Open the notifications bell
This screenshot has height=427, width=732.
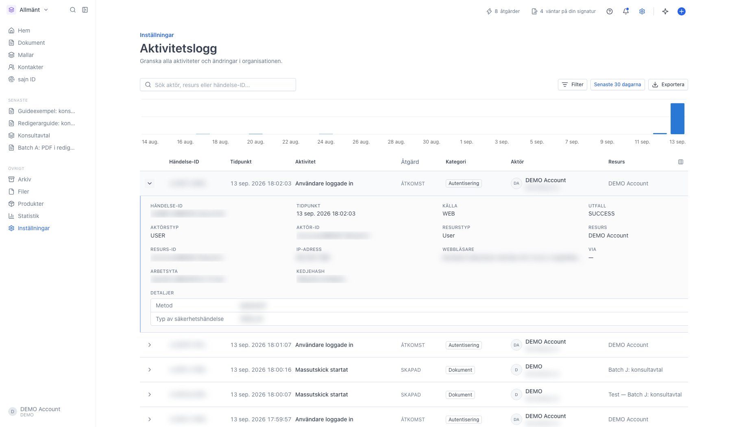(x=626, y=11)
